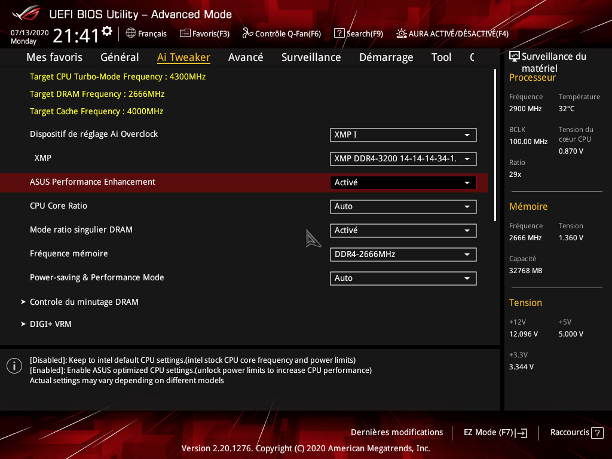Expand the DIGI+ VRM submenu
The image size is (612, 459).
coord(51,324)
